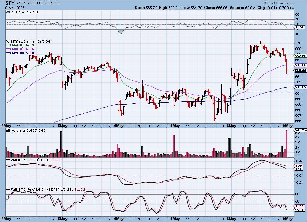Click the dashed blue horizontal line on the price chart

[262, 93]
